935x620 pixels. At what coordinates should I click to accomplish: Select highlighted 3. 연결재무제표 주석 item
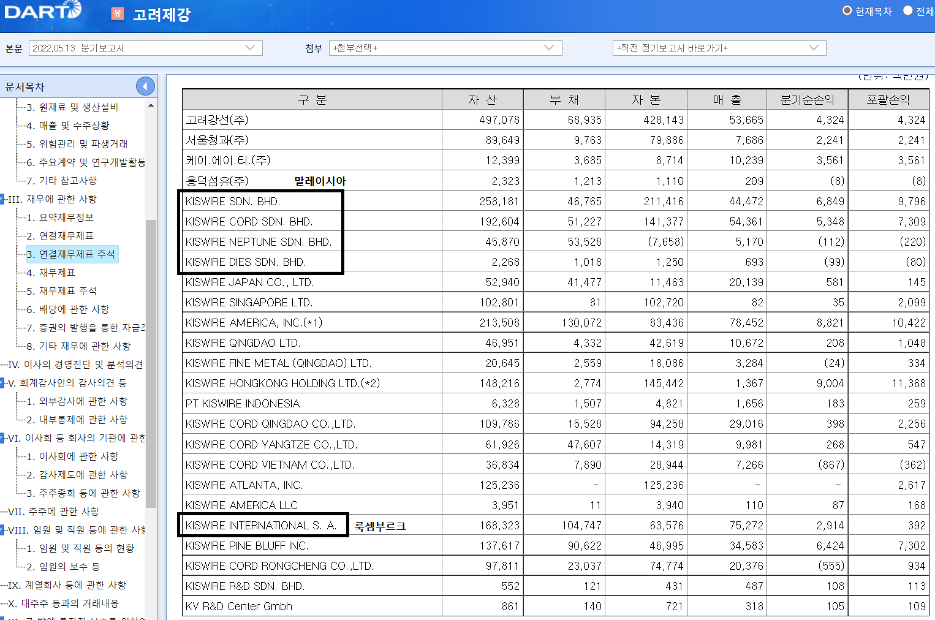click(71, 254)
